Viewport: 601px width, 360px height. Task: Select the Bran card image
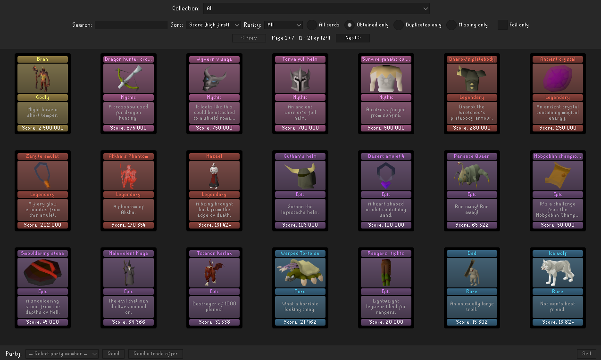(x=42, y=78)
